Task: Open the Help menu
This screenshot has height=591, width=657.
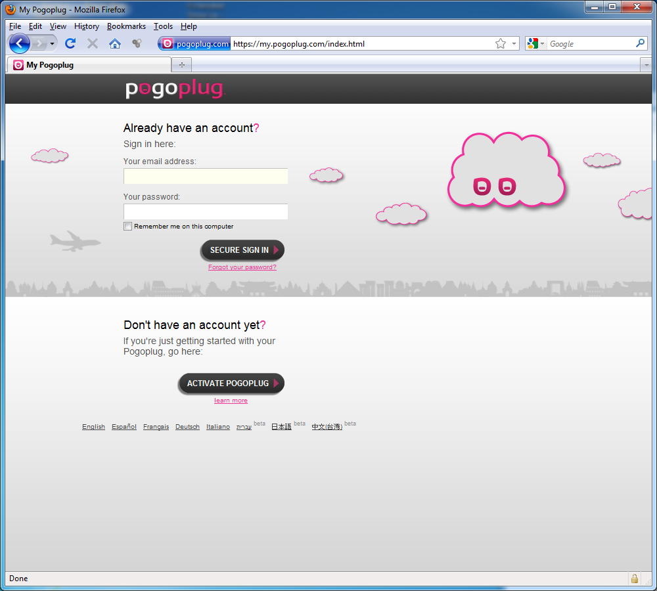Action: tap(189, 26)
